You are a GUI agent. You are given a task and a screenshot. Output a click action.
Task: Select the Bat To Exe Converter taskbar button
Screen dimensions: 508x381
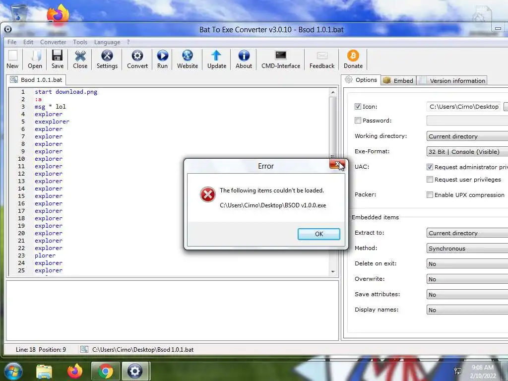click(x=135, y=371)
